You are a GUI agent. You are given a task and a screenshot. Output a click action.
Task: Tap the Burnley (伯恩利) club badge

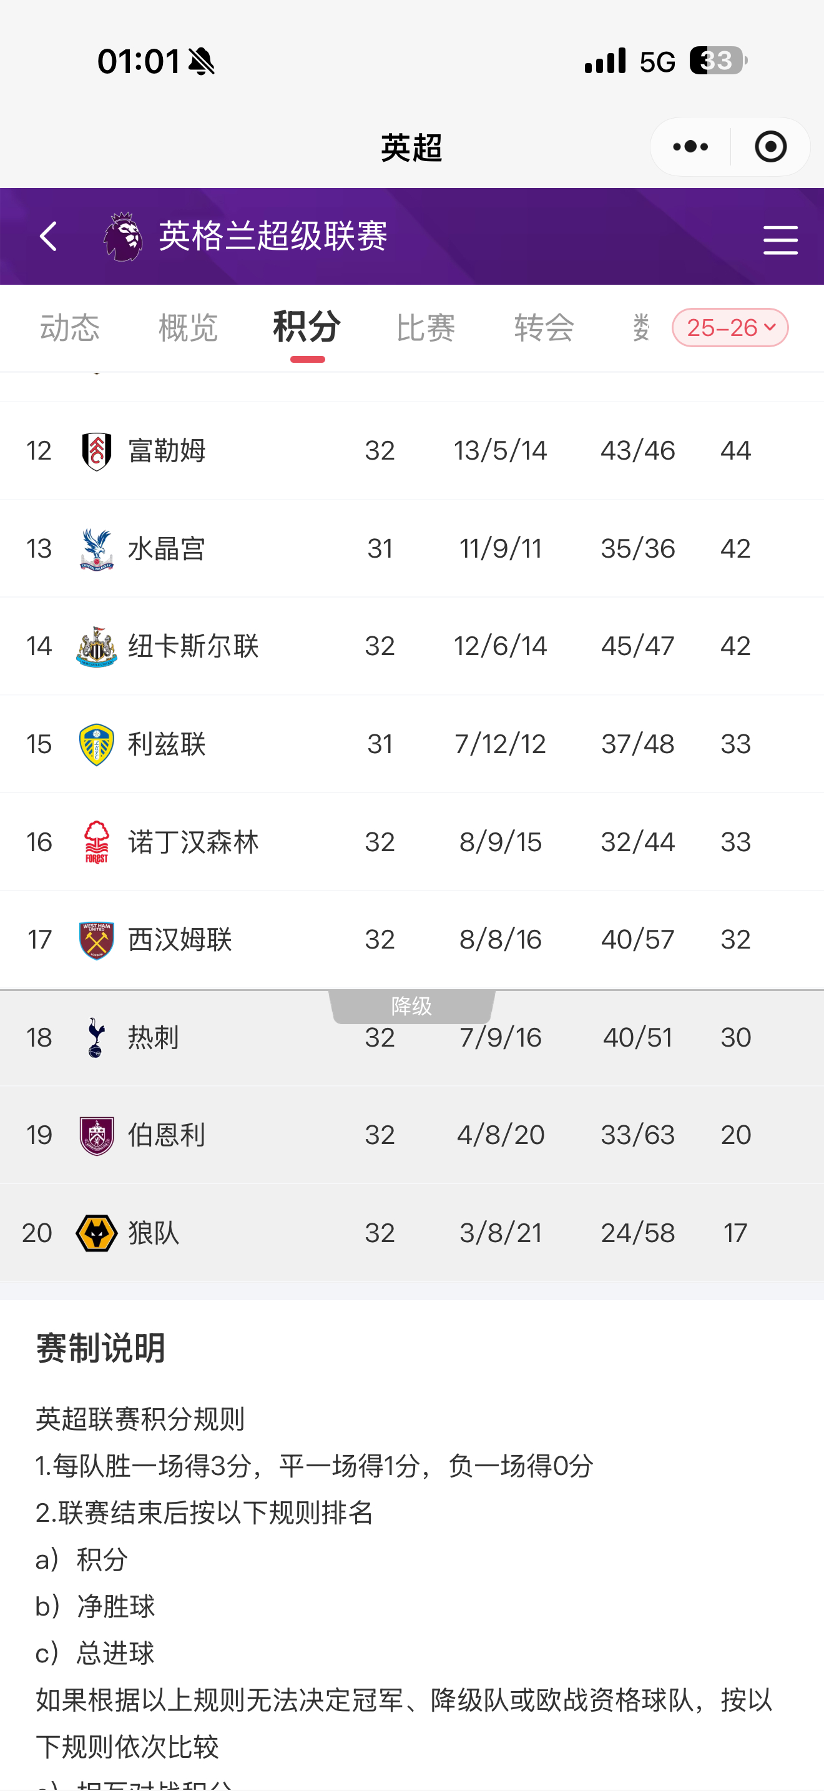click(x=96, y=1134)
